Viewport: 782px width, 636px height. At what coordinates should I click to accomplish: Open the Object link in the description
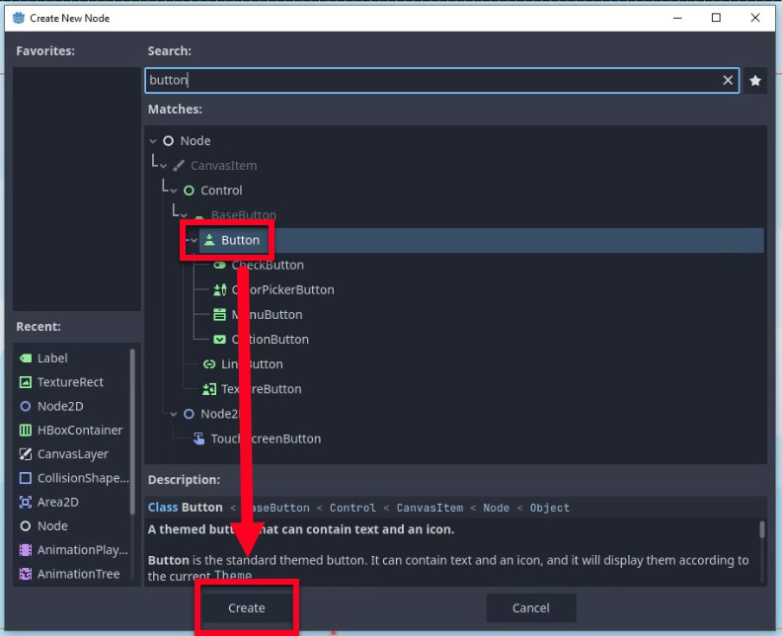[550, 508]
